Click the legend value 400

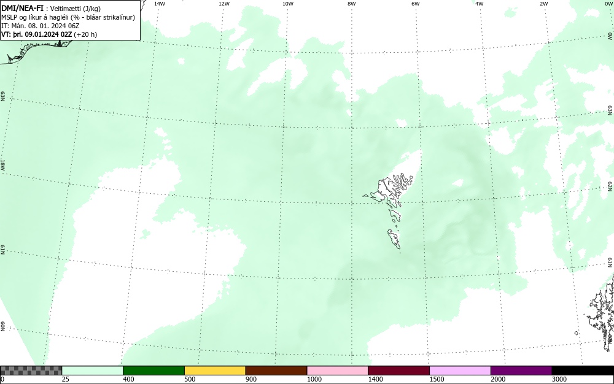(128, 379)
